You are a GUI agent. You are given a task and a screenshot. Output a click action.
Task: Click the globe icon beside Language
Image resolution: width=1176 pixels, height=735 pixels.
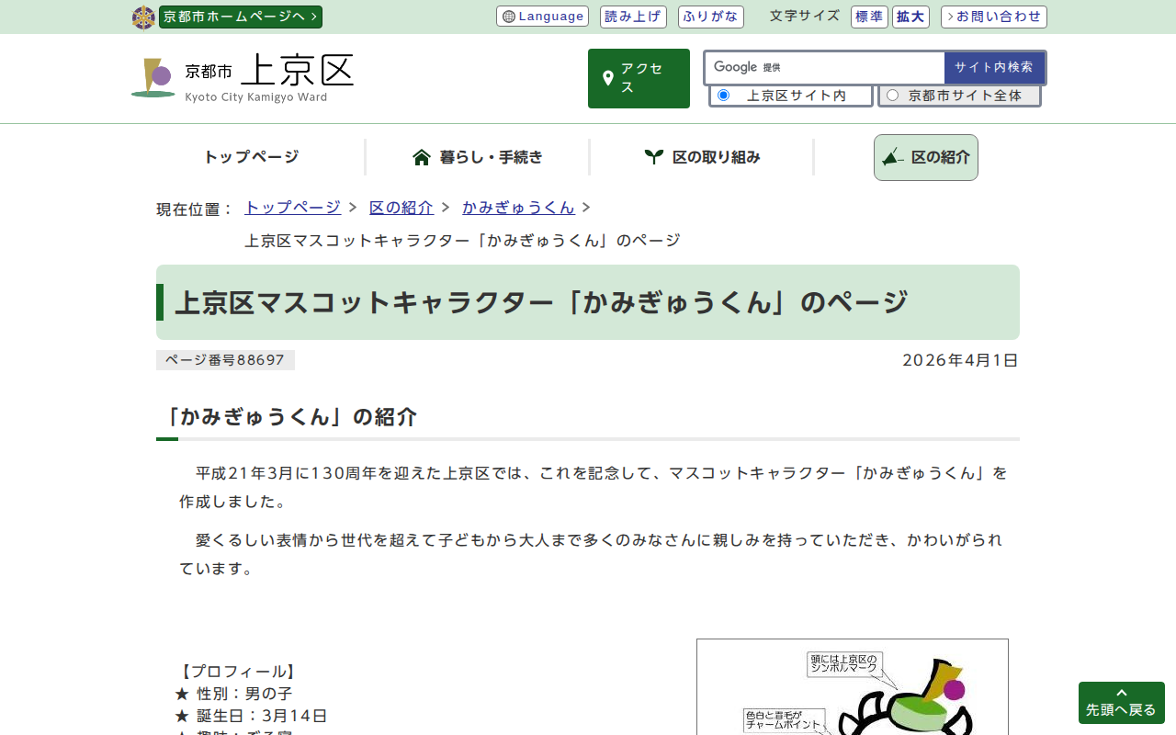pyautogui.click(x=509, y=17)
